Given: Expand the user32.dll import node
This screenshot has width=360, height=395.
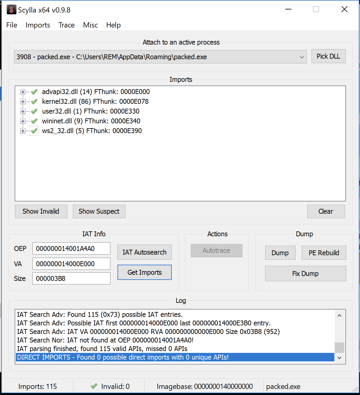Looking at the screenshot, I should click(x=23, y=111).
